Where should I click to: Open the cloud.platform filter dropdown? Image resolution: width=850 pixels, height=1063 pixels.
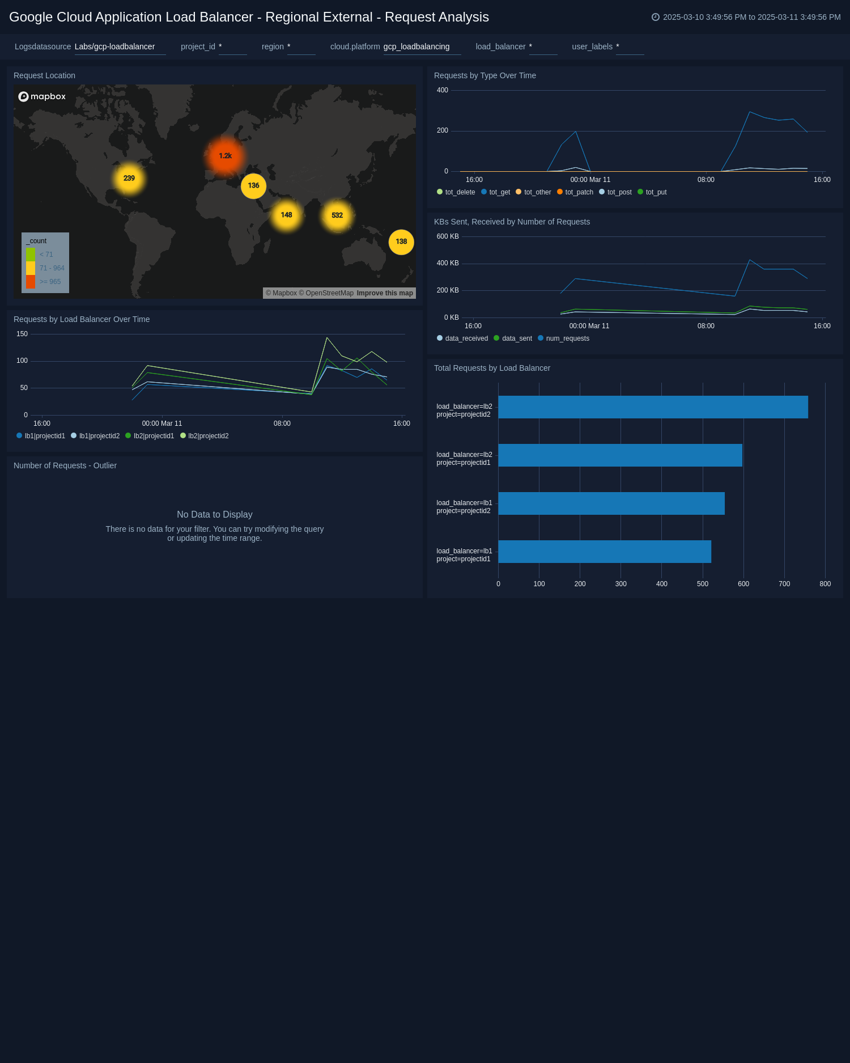pos(422,47)
